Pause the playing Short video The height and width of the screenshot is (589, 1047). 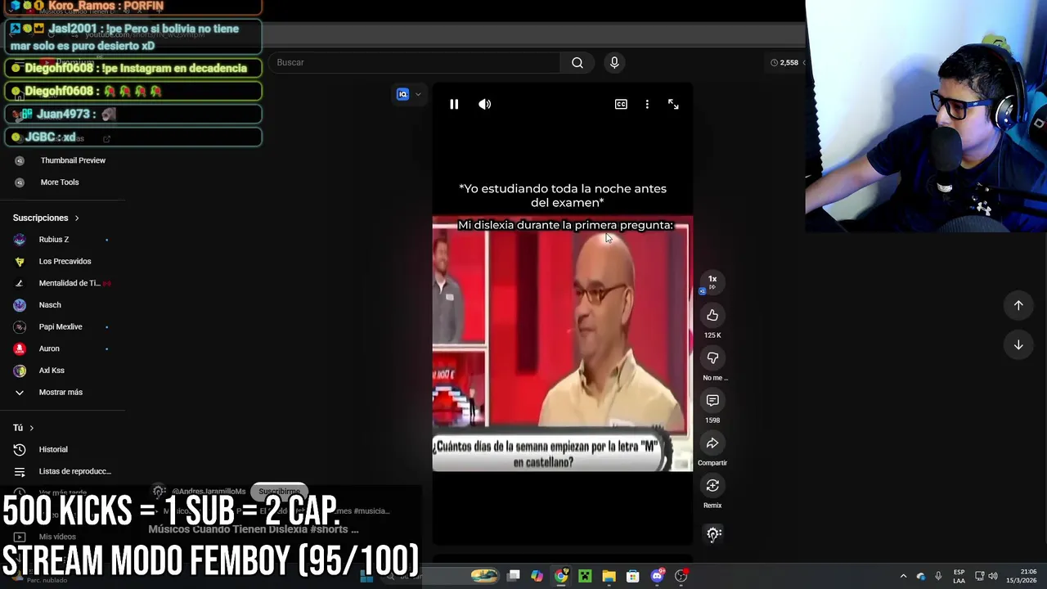454,104
